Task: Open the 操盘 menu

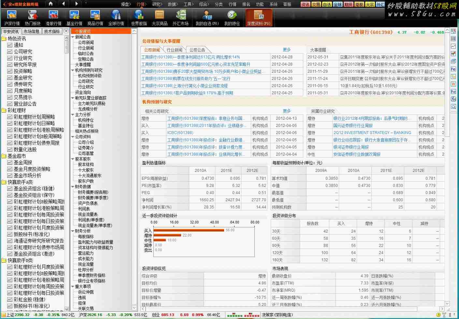Action: click(126, 4)
